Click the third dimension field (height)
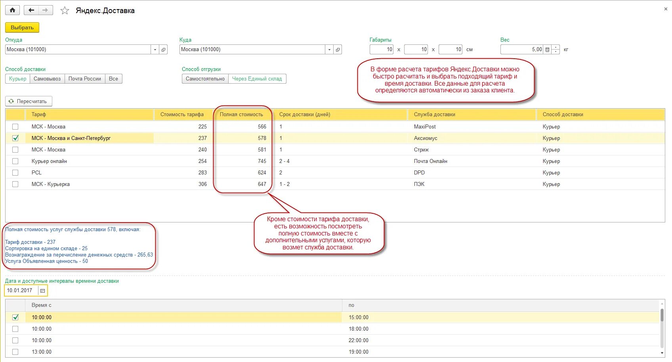 451,50
